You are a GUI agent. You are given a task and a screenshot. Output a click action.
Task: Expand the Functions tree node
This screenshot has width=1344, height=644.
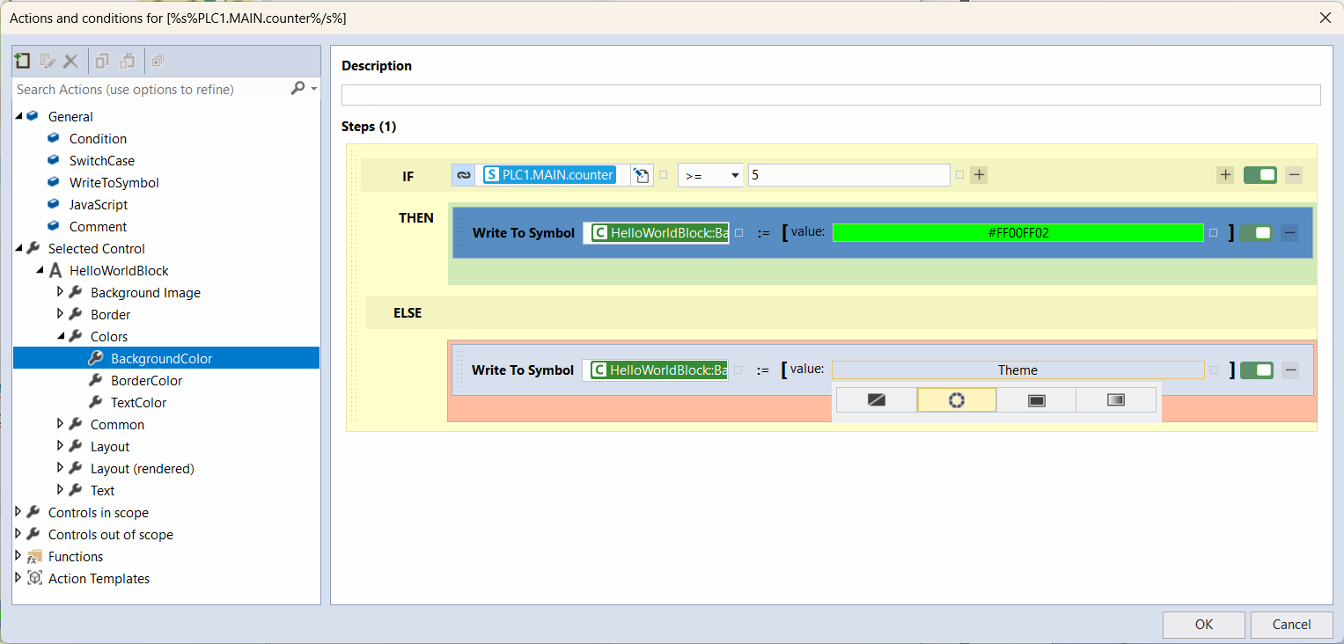click(x=18, y=556)
